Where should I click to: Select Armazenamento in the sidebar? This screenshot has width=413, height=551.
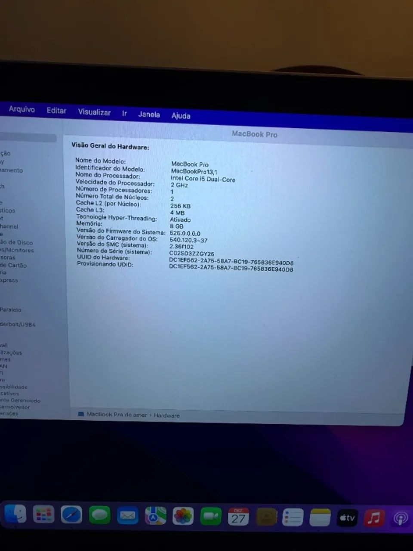point(12,170)
